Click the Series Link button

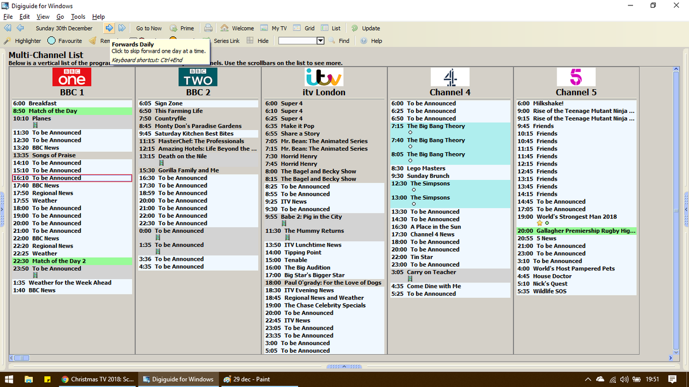227,40
